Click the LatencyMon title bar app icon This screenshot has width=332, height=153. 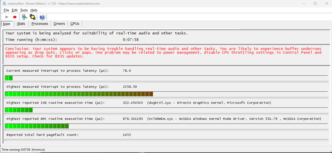coord(5,3)
